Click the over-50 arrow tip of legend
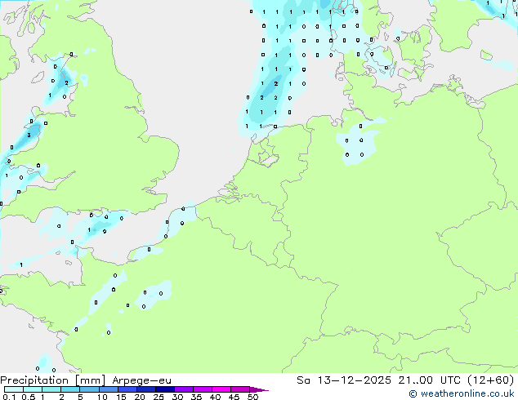 coord(259,389)
